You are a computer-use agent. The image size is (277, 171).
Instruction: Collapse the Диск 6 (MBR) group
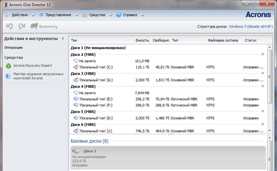pos(263,124)
